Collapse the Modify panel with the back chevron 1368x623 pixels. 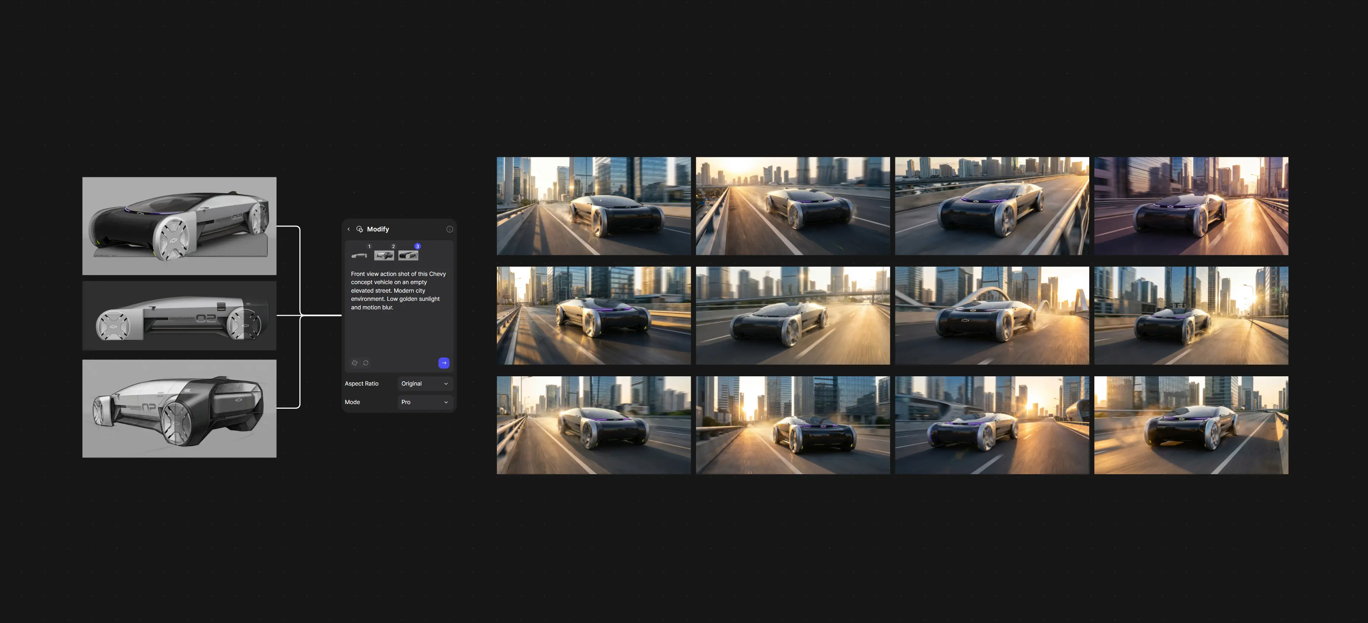click(x=349, y=229)
